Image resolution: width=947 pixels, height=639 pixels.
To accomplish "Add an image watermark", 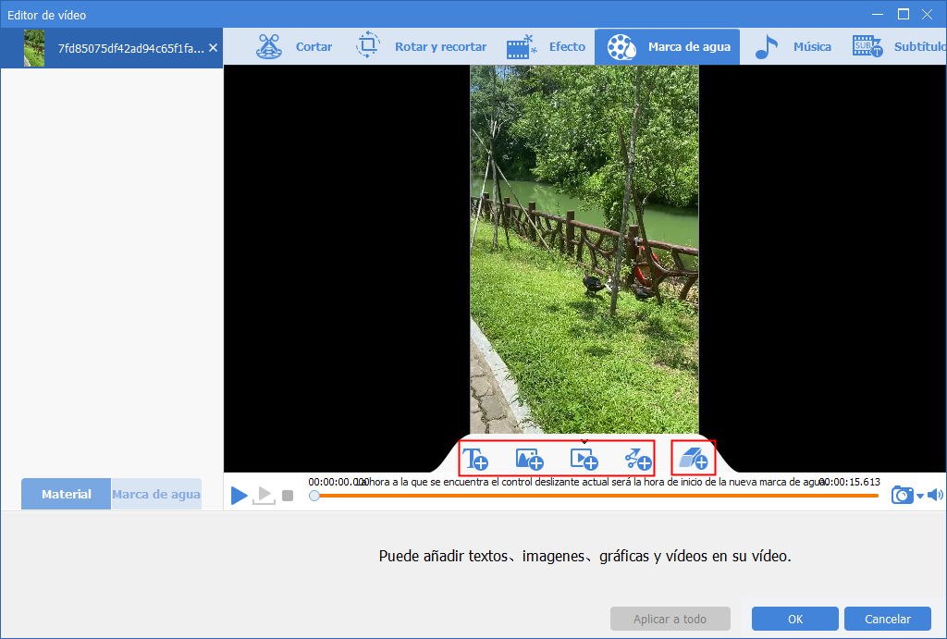I will 530,459.
